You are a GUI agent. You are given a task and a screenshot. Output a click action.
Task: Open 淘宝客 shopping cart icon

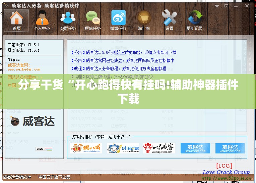coord(144,20)
